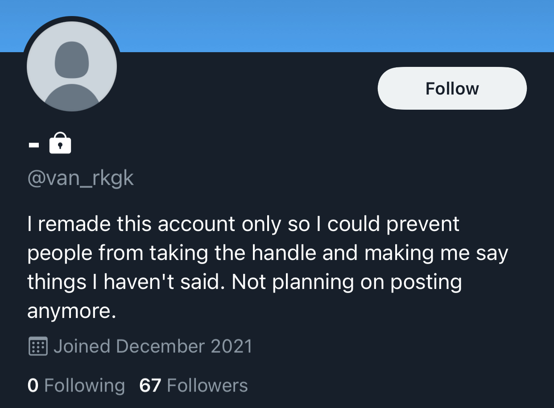Click the silhouette head inside the avatar
The width and height of the screenshot is (554, 408).
click(72, 59)
